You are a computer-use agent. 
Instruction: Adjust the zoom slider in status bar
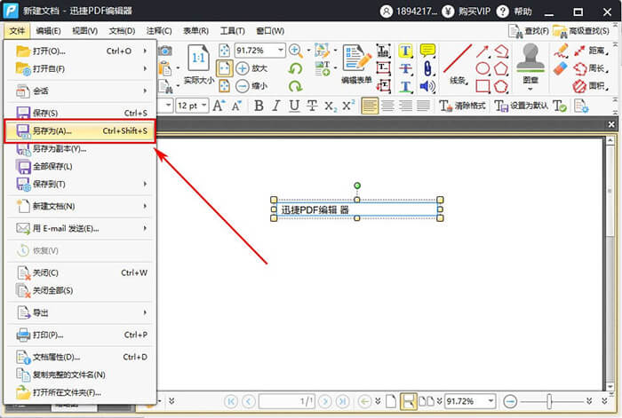pos(549,401)
